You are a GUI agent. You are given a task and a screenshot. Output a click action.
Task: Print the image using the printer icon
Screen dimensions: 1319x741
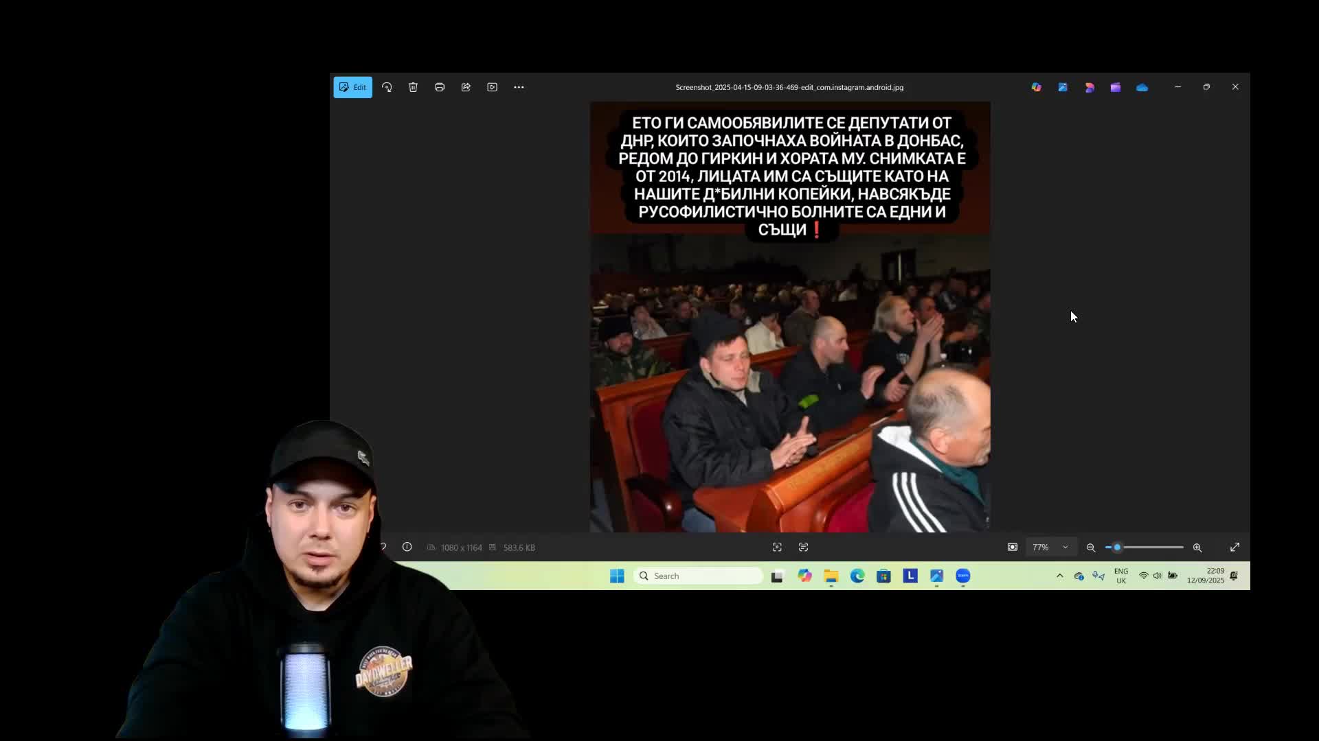pos(440,87)
